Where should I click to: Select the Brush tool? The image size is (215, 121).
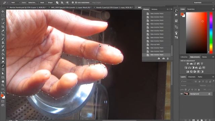tap(3, 39)
